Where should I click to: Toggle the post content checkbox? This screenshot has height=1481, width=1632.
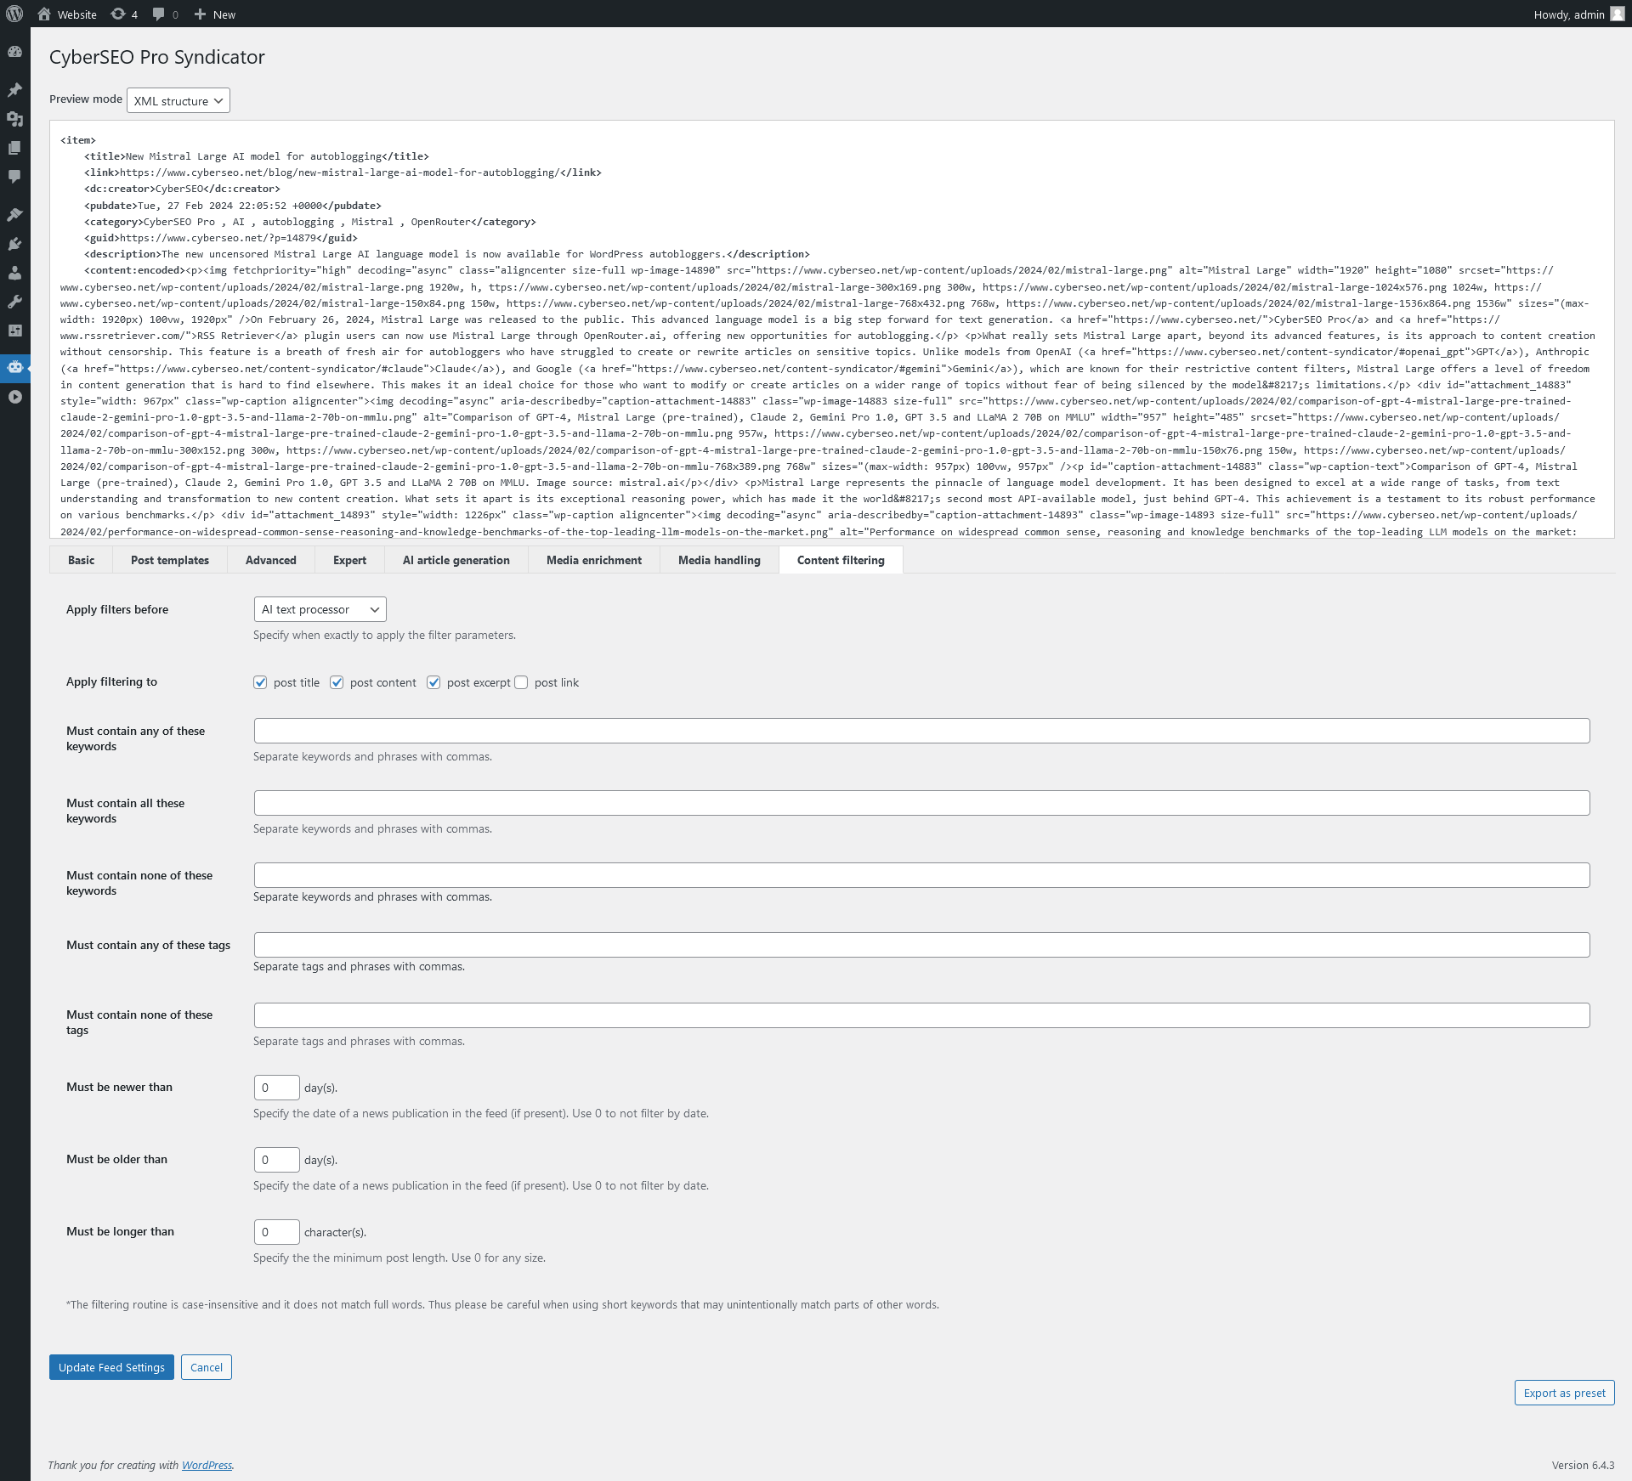(337, 682)
